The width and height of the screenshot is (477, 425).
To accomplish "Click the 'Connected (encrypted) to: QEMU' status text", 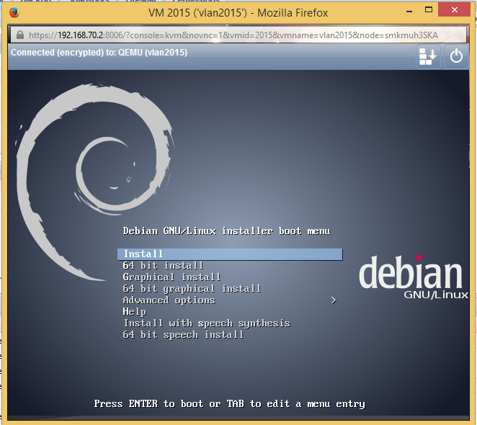I will (99, 53).
